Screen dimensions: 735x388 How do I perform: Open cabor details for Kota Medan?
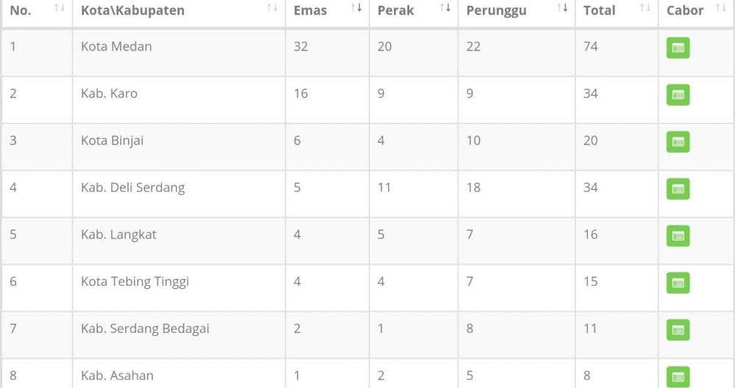coord(678,48)
